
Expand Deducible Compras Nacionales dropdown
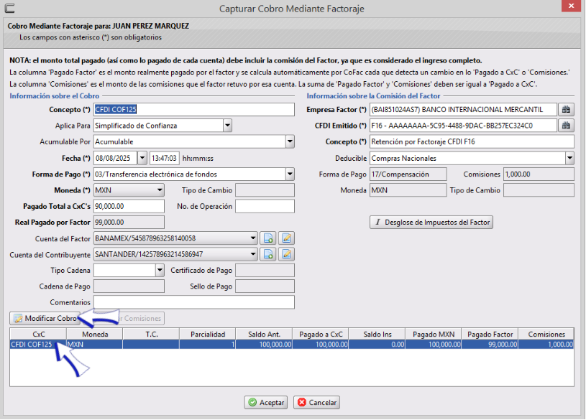569,158
